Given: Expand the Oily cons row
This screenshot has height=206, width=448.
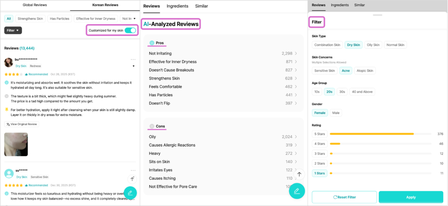Looking at the screenshot, I should point(223,137).
